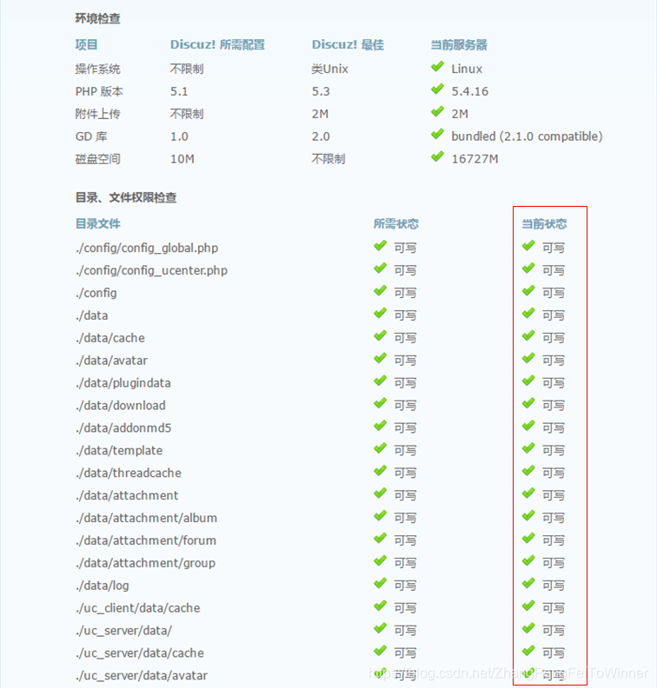
Task: Select the 环境检查 section heading
Action: tap(97, 18)
